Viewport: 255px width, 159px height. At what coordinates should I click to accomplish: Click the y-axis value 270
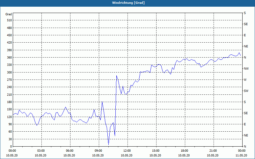coord(10,80)
